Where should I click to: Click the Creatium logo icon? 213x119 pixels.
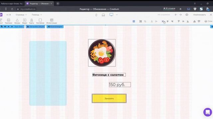click(x=1, y=15)
